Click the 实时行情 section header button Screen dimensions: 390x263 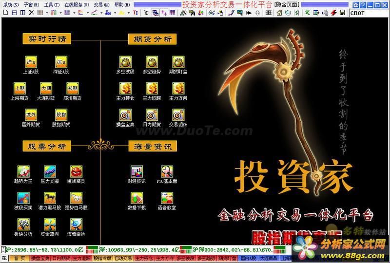(47, 39)
